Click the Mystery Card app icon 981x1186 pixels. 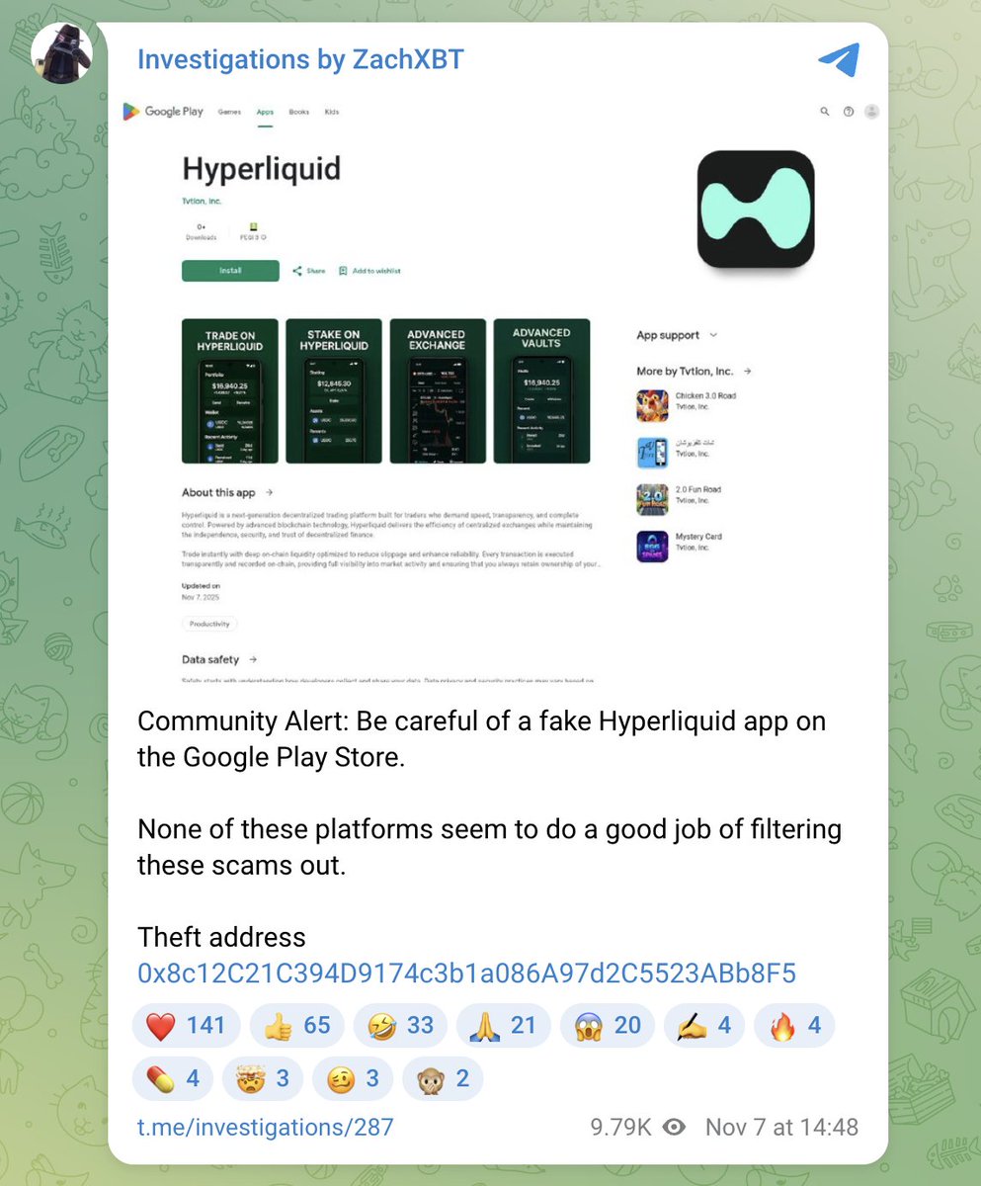pos(652,547)
